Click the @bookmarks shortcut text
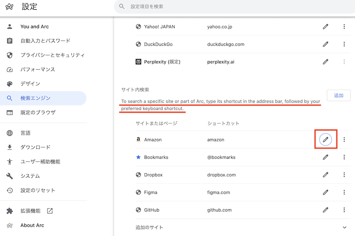The width and height of the screenshot is (355, 236). [221, 157]
